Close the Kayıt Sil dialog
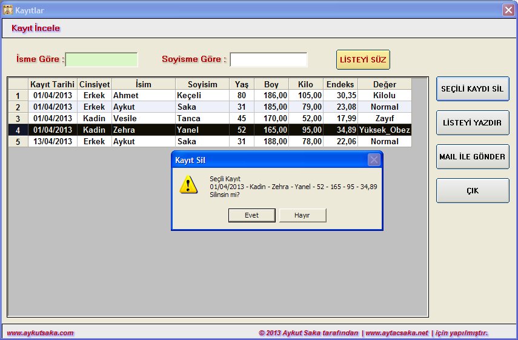The width and height of the screenshot is (518, 340). [x=374, y=160]
